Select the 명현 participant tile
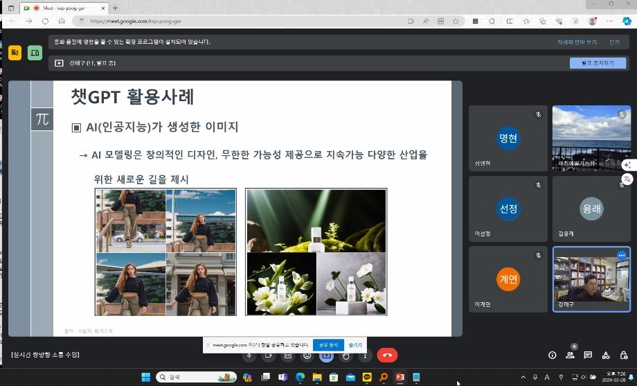The image size is (637, 386). point(508,139)
